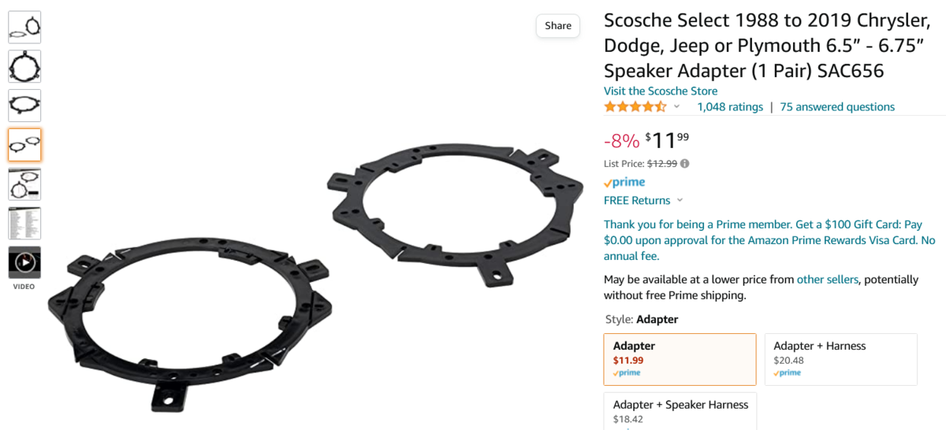Follow the other sellers link
The height and width of the screenshot is (430, 946).
click(x=827, y=280)
